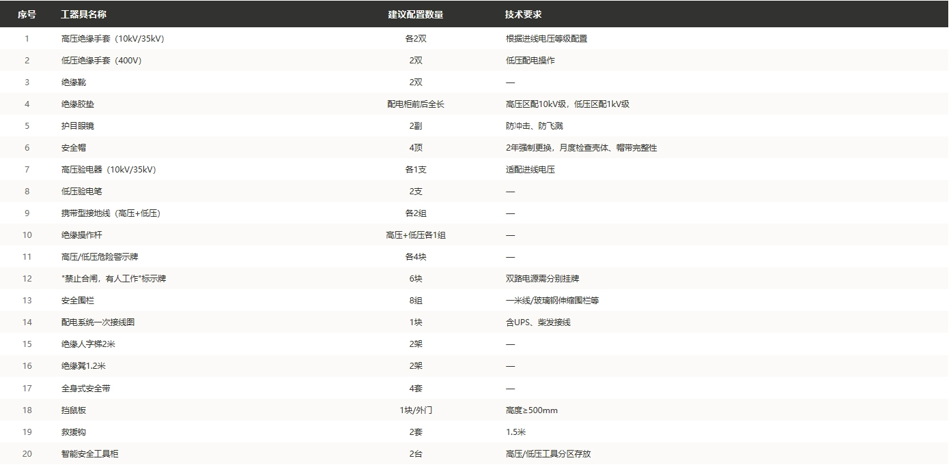Select the 低压验电笔 name cell
The width and height of the screenshot is (951, 467).
click(83, 192)
